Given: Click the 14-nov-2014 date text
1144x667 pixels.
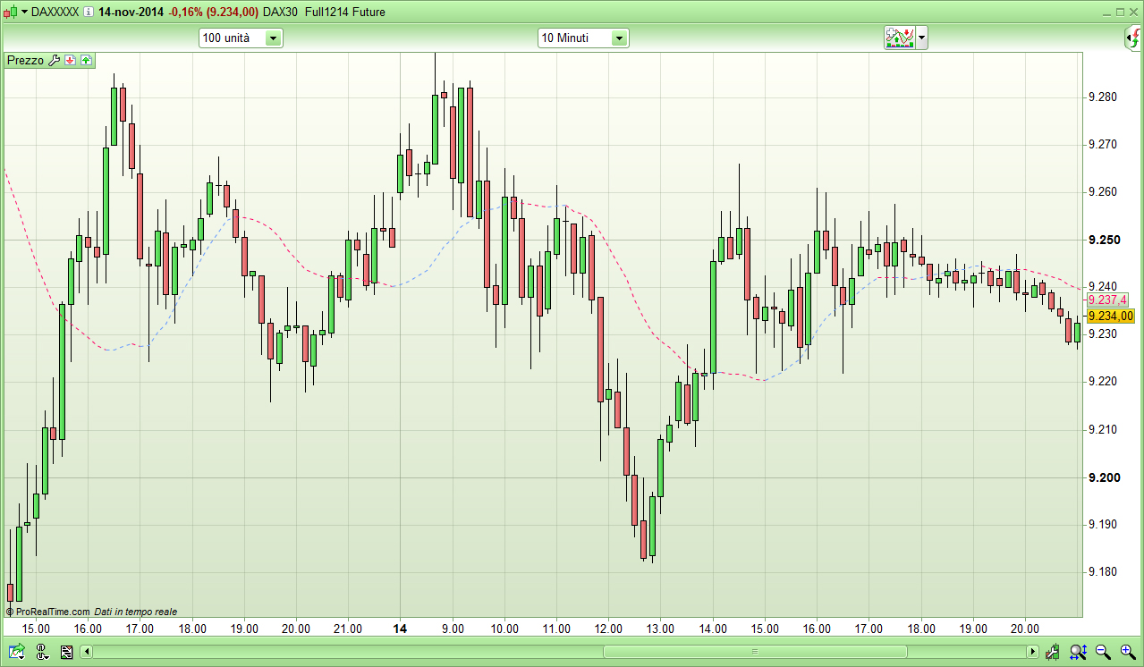Looking at the screenshot, I should pyautogui.click(x=132, y=13).
